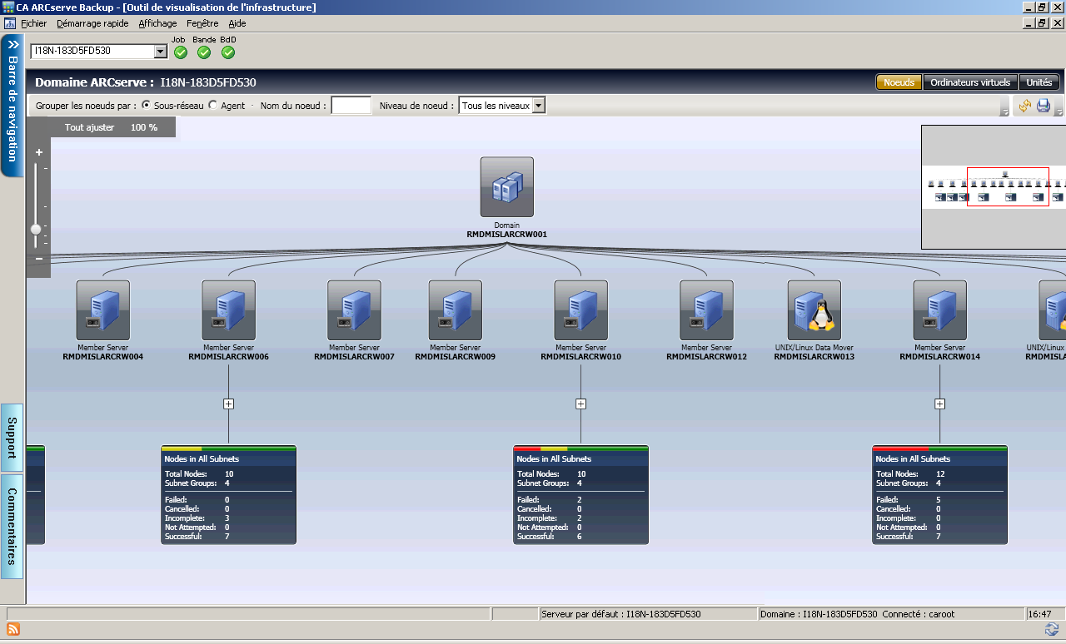The width and height of the screenshot is (1066, 644).
Task: Click the zoom slider handle
Action: [36, 229]
